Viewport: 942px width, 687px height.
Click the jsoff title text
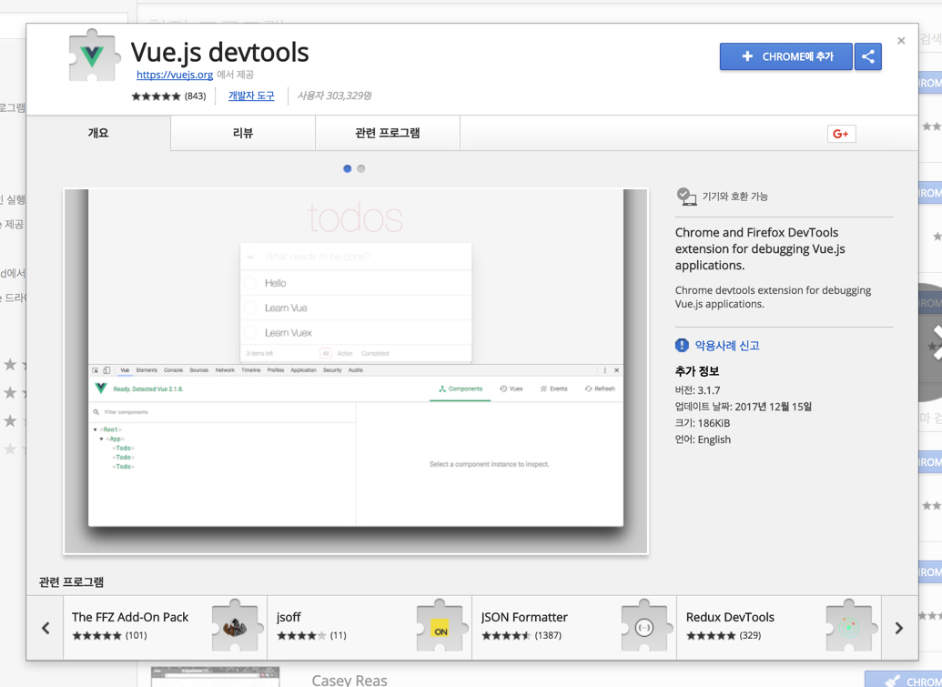click(x=289, y=617)
